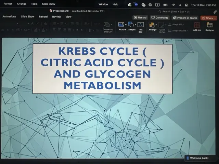Open the Help menu
Viewport: 219px width, 164px height.
click(x=115, y=4)
